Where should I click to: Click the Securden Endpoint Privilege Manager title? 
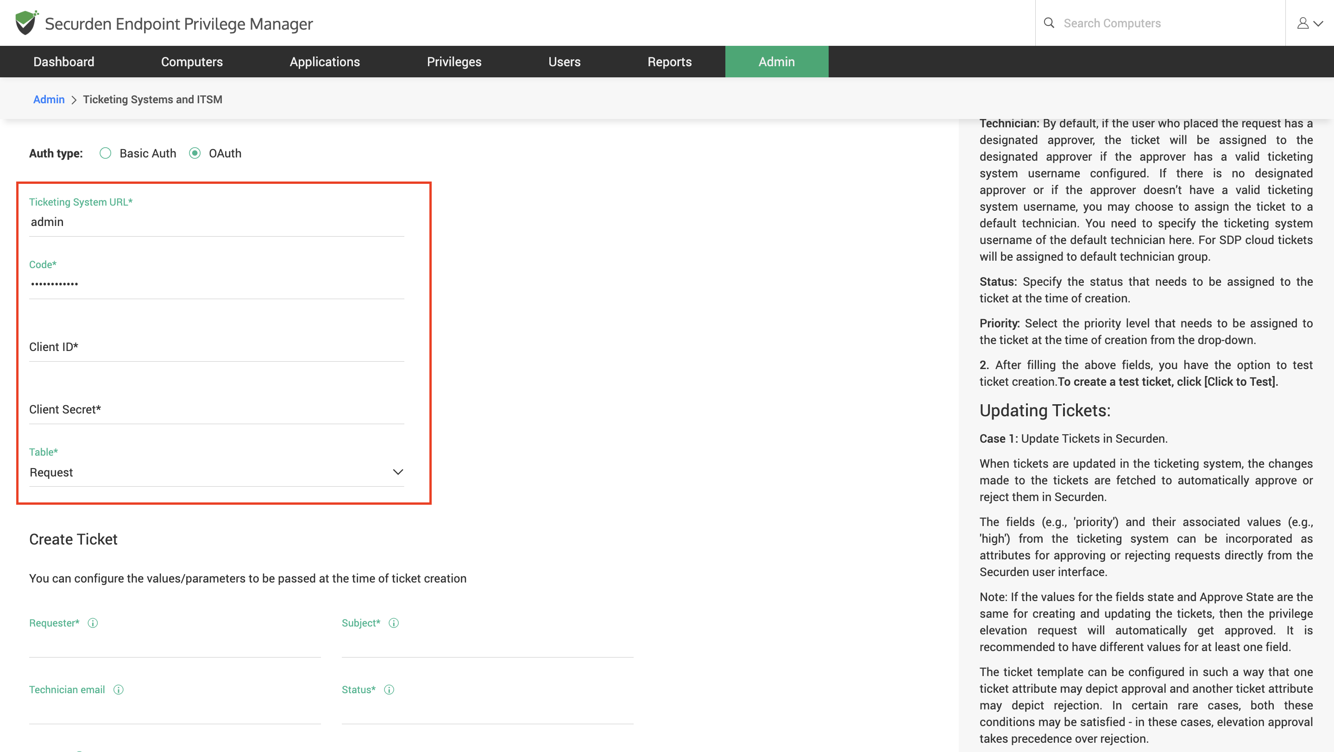[179, 24]
